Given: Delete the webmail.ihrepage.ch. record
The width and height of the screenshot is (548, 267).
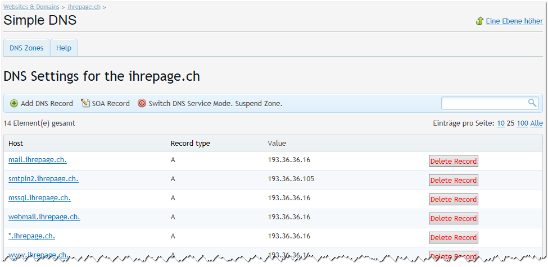Looking at the screenshot, I should tap(453, 218).
